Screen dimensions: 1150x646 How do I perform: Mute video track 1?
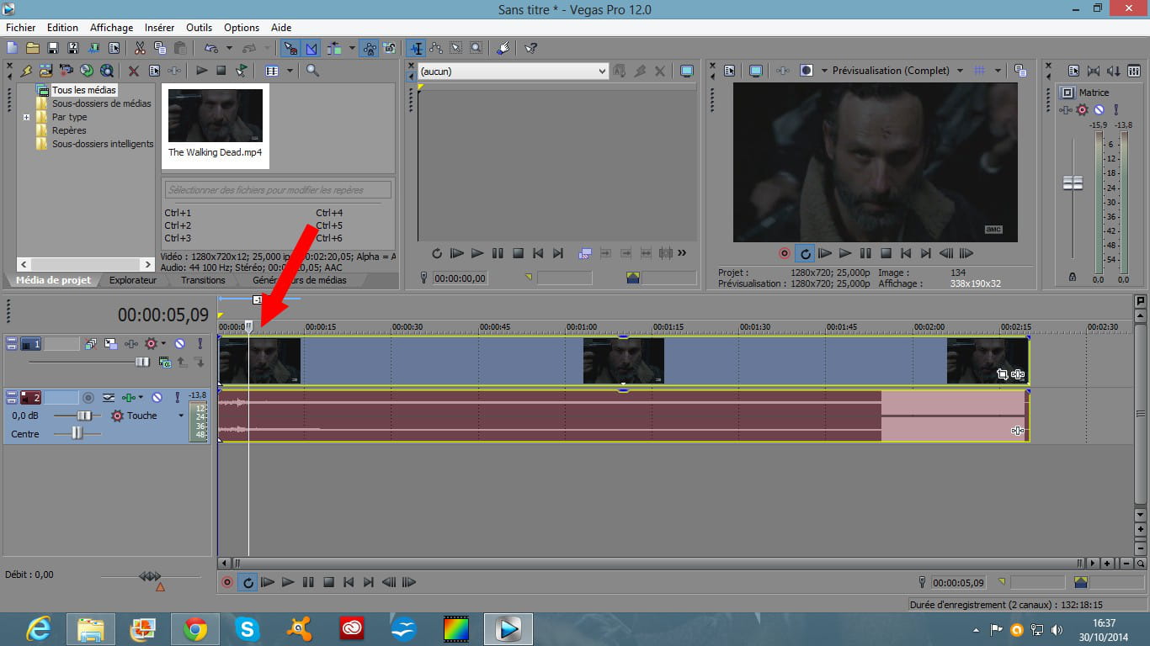click(179, 344)
